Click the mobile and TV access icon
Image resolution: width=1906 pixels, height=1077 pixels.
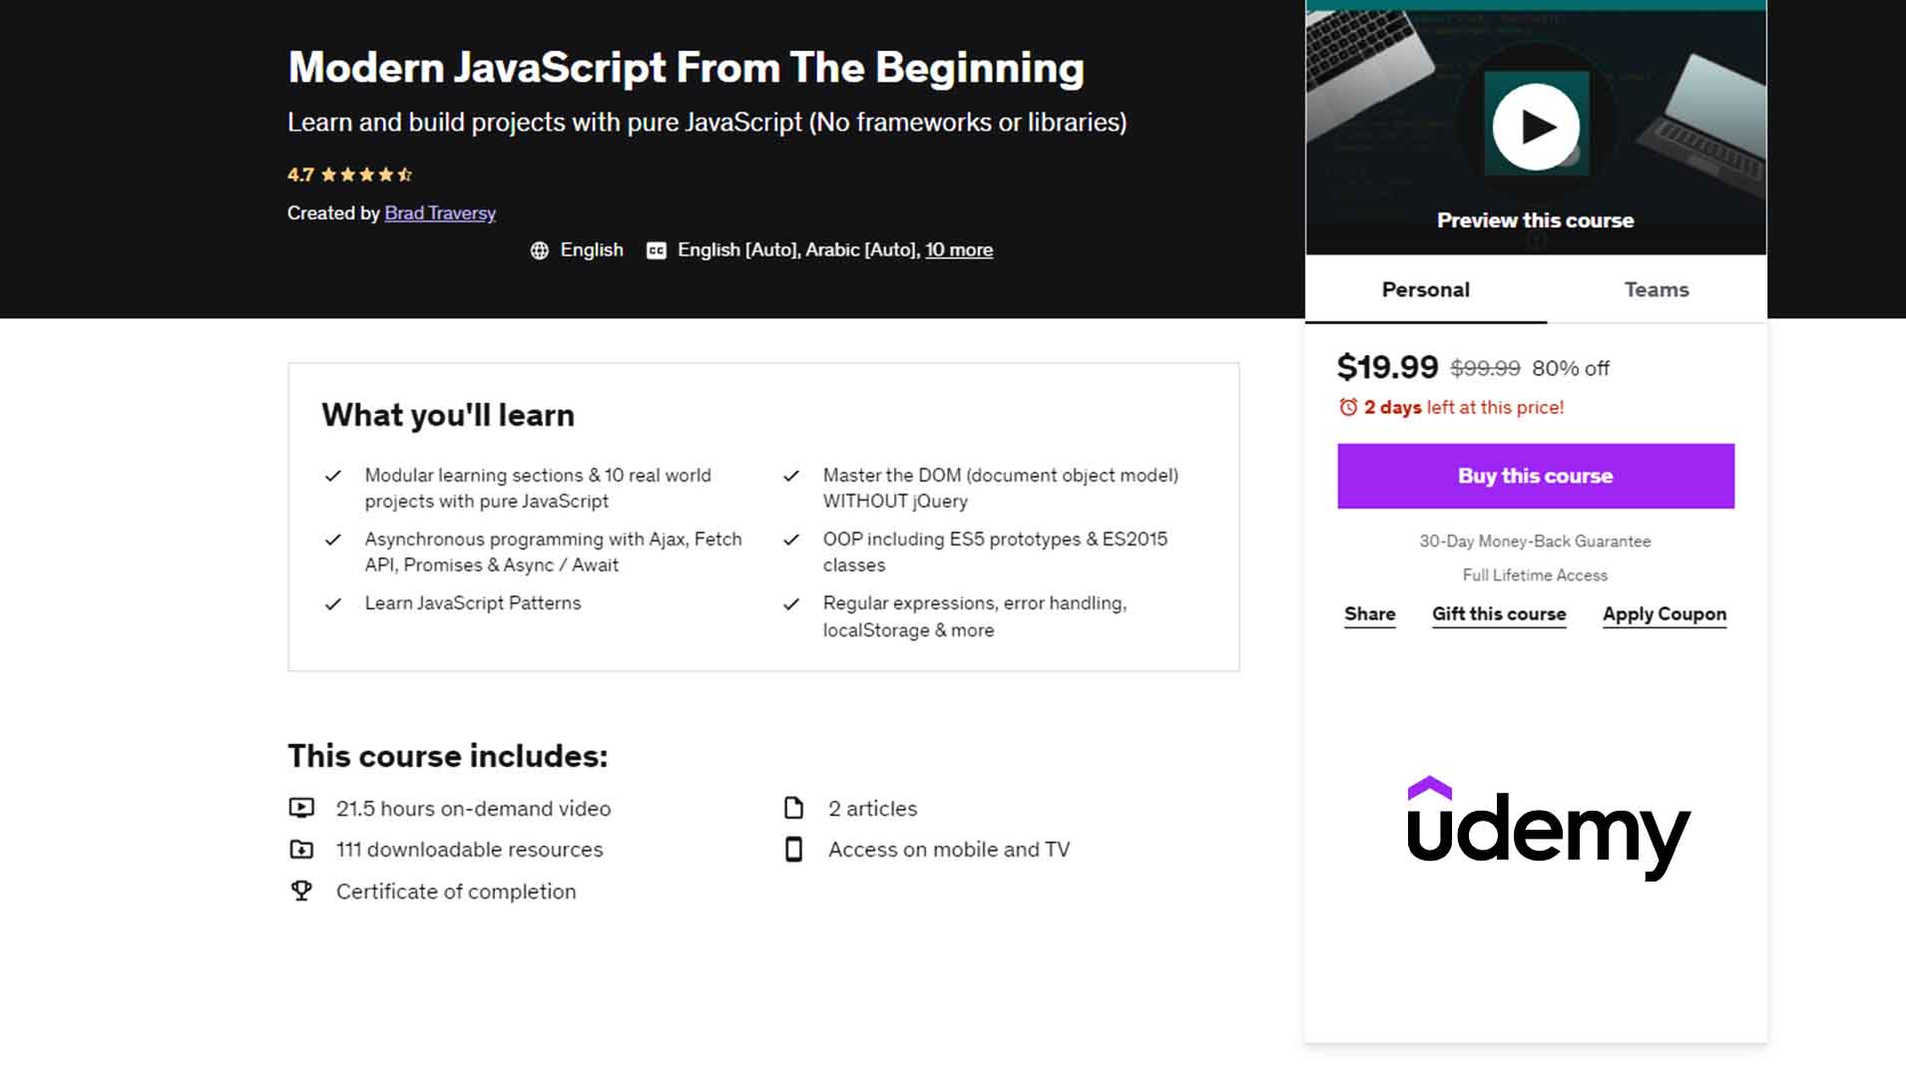point(793,849)
